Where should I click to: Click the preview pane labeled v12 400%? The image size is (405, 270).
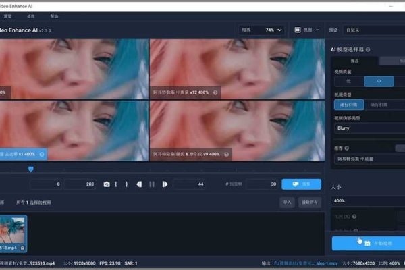pos(237,69)
